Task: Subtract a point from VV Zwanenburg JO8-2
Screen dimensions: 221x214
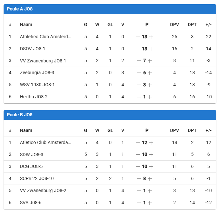Action: tap(139, 191)
